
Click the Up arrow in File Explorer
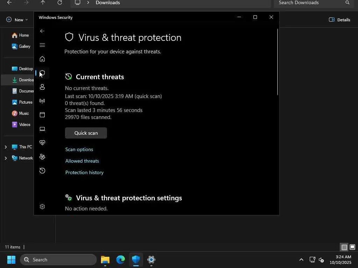click(43, 2)
